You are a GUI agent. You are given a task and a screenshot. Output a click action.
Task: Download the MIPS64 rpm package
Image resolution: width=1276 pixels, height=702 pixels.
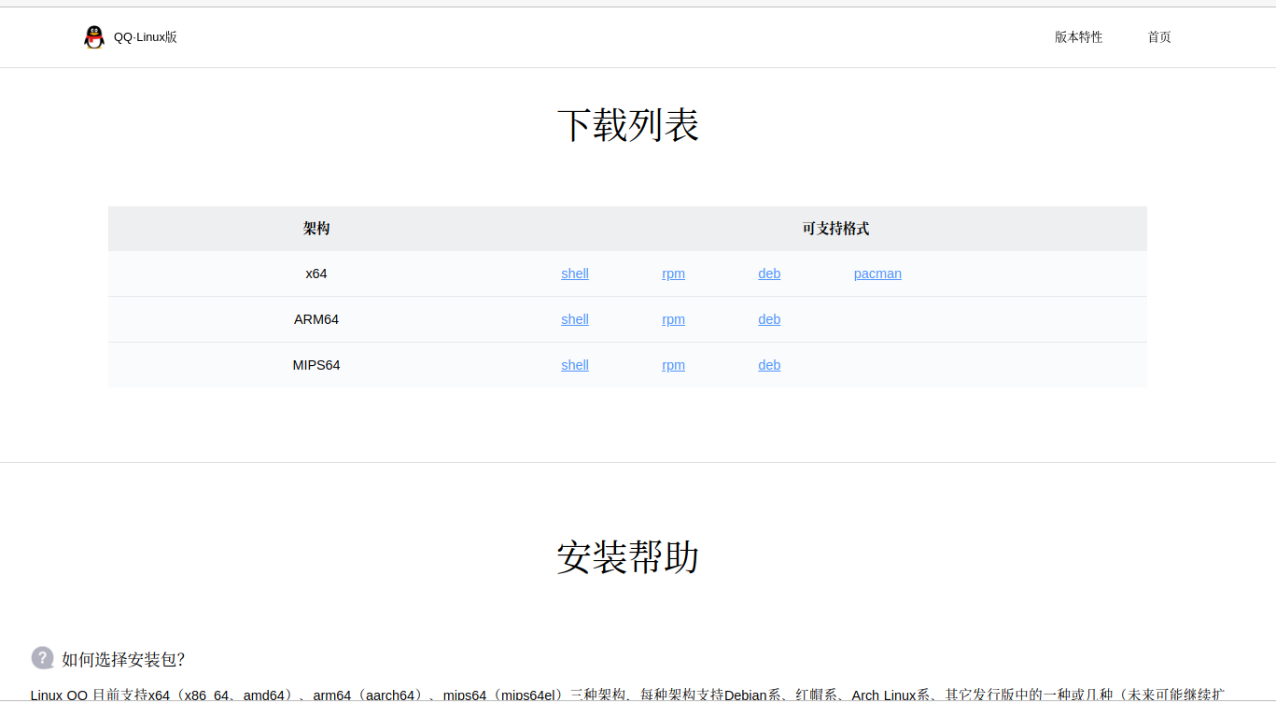(673, 365)
